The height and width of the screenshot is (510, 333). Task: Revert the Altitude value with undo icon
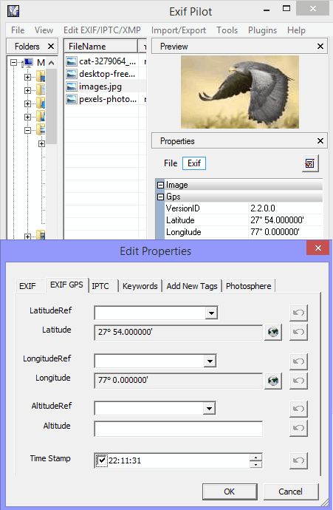coord(298,428)
